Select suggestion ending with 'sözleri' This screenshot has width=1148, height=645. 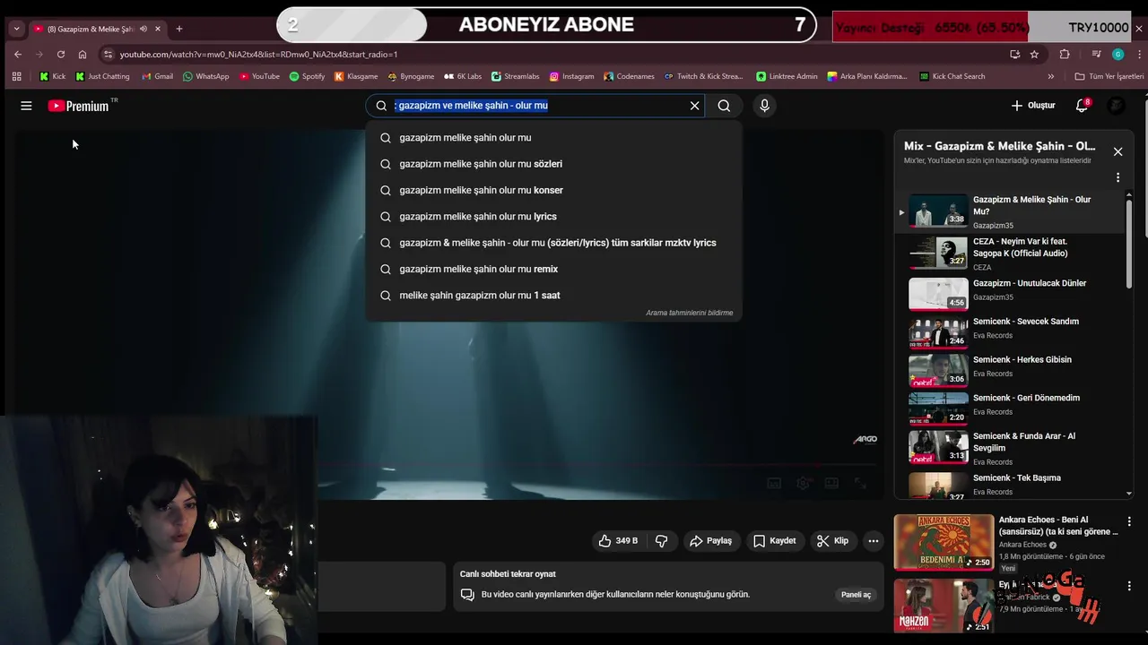tap(553, 164)
